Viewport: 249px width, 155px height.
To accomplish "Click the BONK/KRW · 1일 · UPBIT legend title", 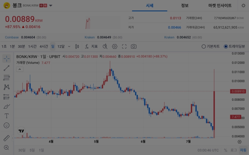I will (38, 56).
